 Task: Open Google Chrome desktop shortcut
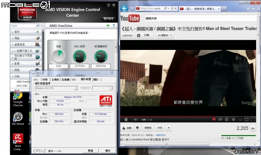click(x=18, y=99)
